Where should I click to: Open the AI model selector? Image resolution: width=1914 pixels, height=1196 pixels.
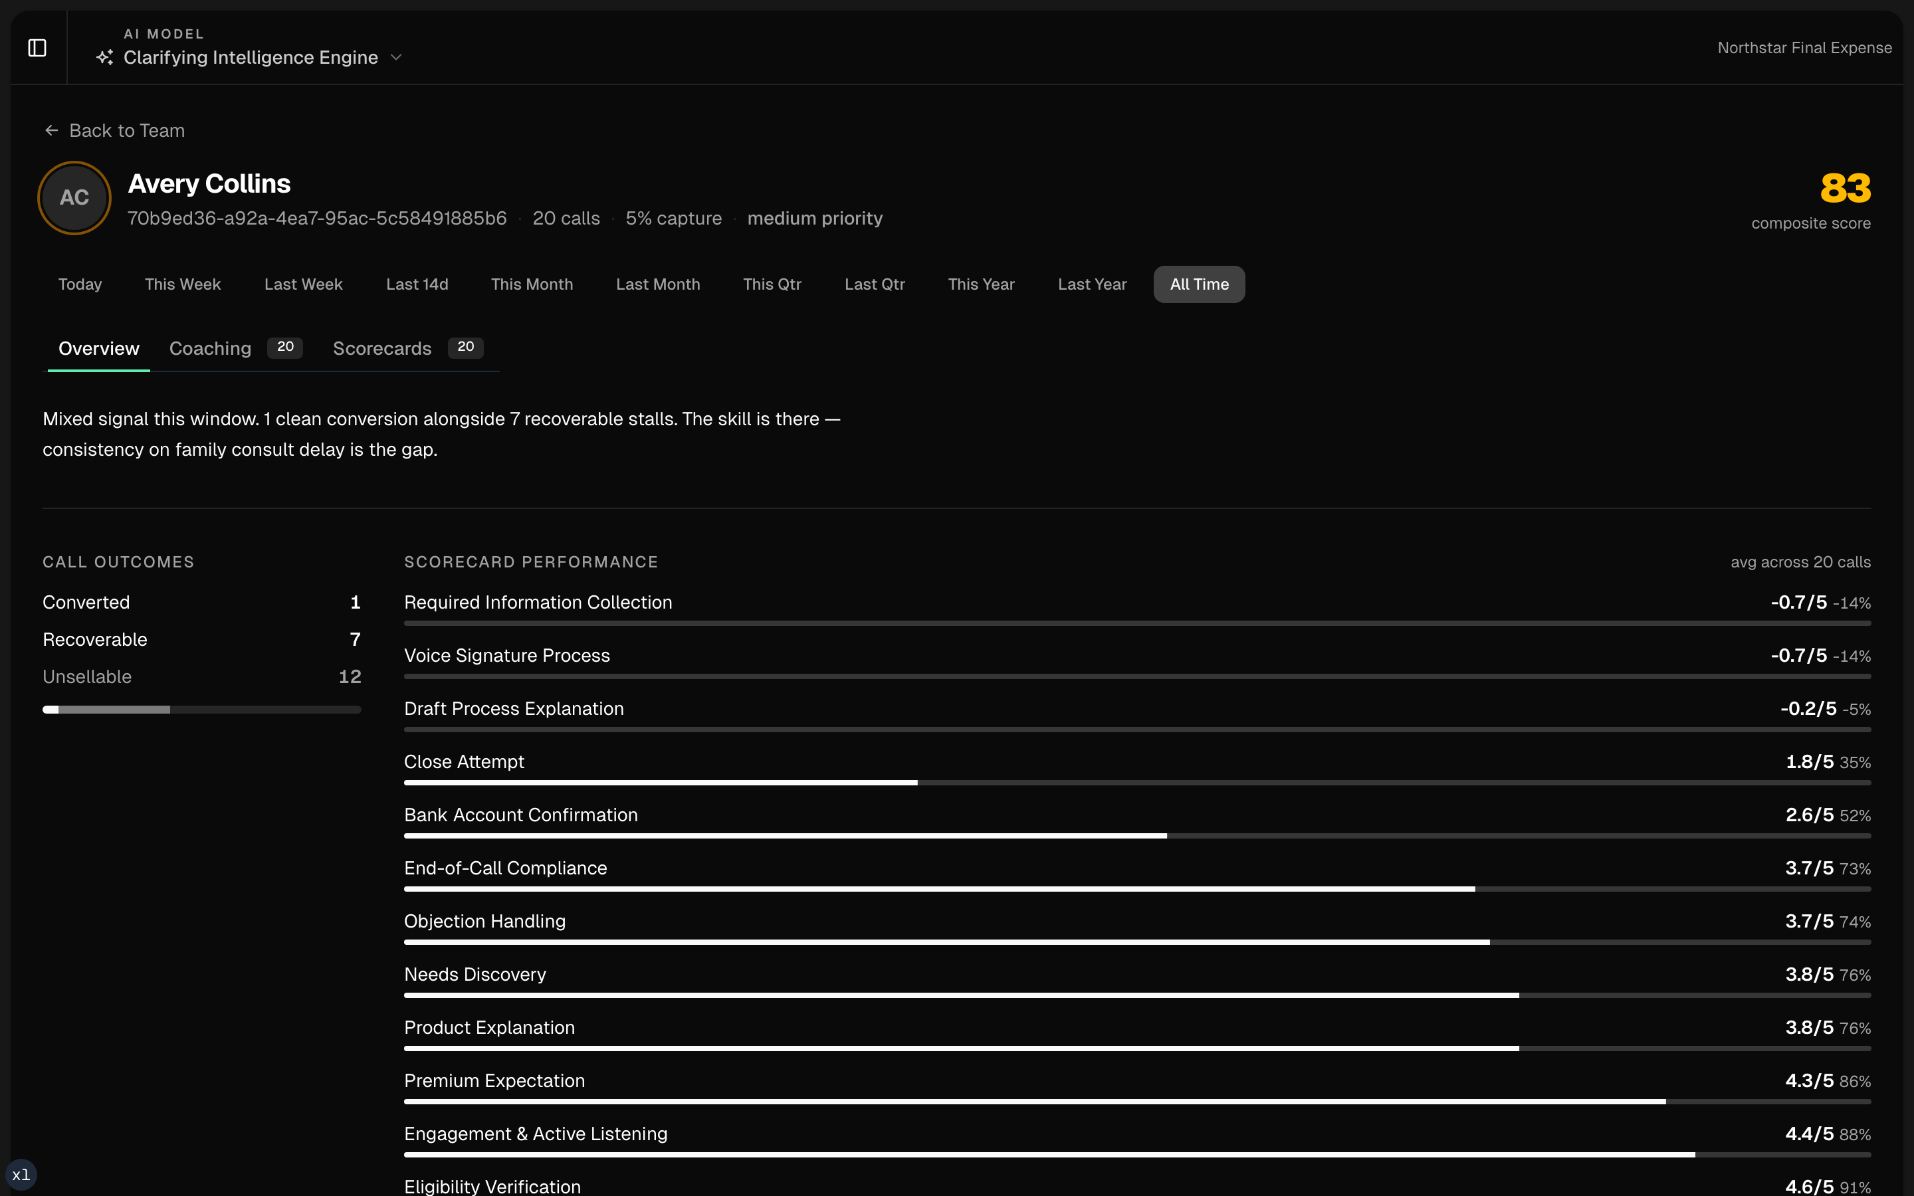pos(251,58)
